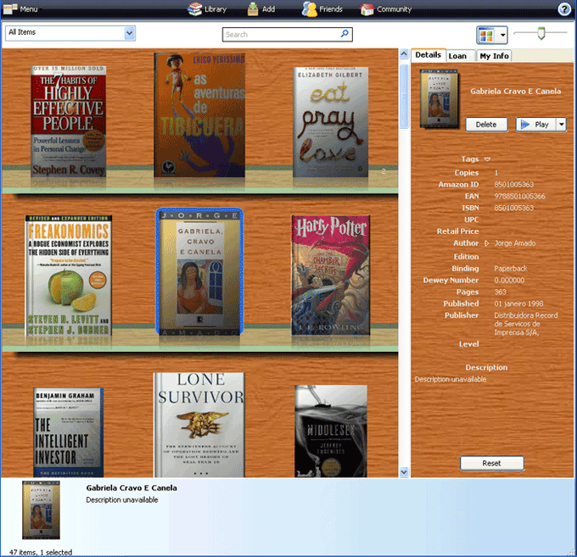Click the cover thumbnail in bottom info bar
Screen dimensions: 577x557
coord(41,510)
